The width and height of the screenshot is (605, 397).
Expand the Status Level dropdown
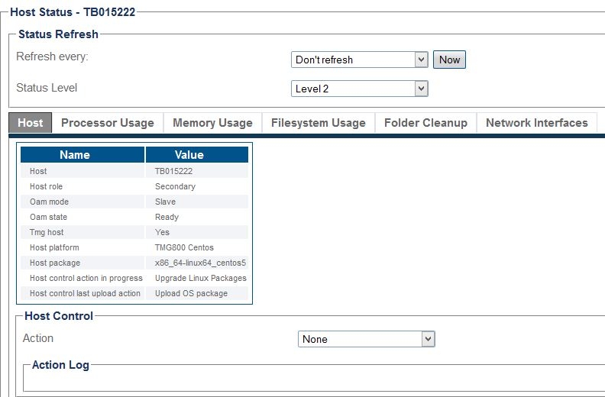tap(359, 89)
